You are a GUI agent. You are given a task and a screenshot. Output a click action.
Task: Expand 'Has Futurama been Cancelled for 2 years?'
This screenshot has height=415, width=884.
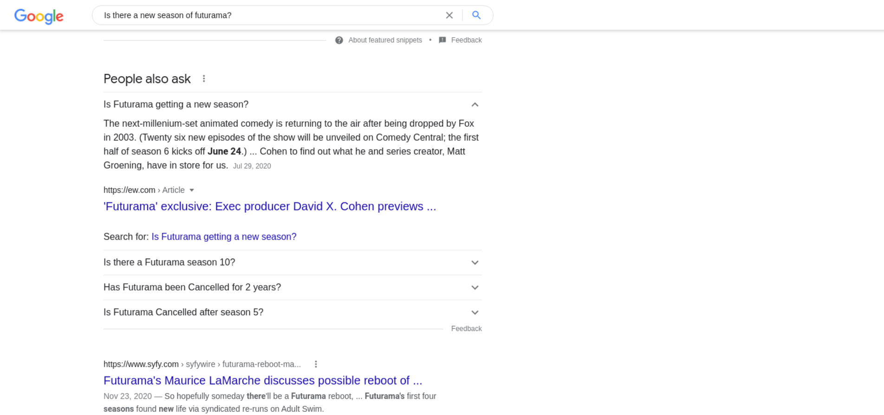point(292,287)
